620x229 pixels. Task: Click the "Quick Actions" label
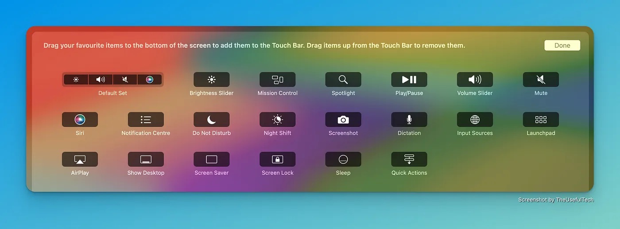pos(409,173)
